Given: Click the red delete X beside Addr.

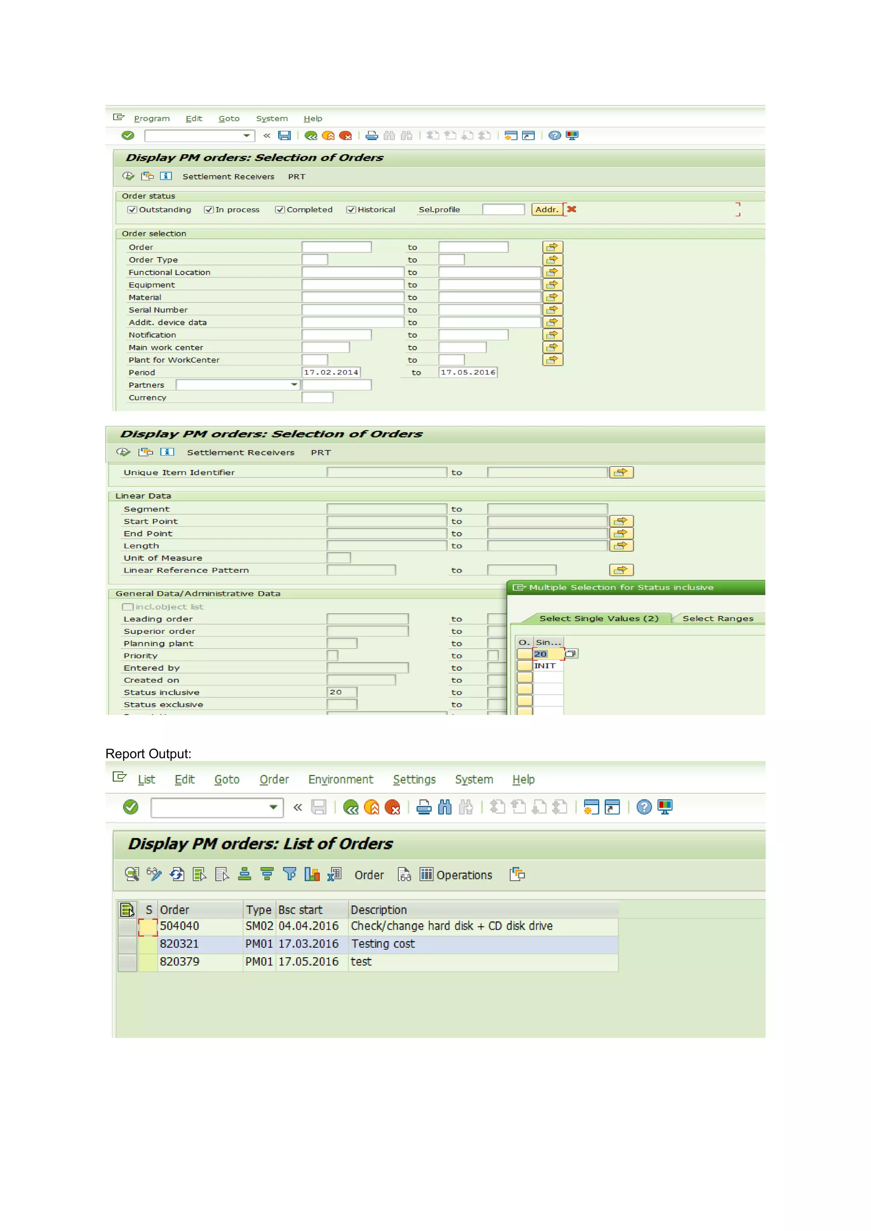Looking at the screenshot, I should 572,209.
